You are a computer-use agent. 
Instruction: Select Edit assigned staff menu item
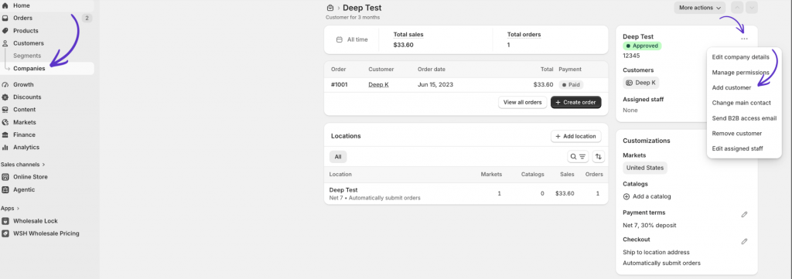click(x=737, y=149)
